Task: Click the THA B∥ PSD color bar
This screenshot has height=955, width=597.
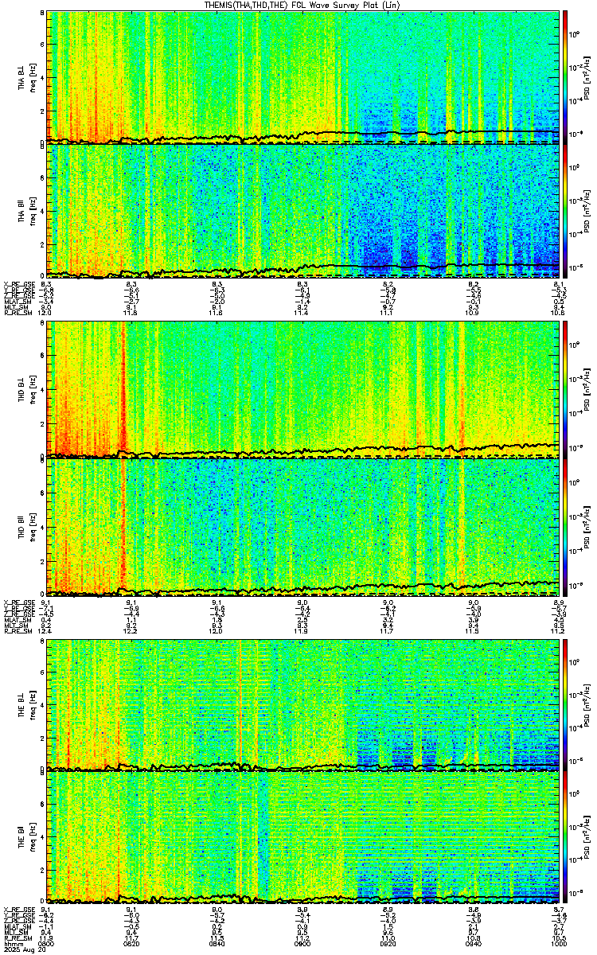Action: [565, 211]
